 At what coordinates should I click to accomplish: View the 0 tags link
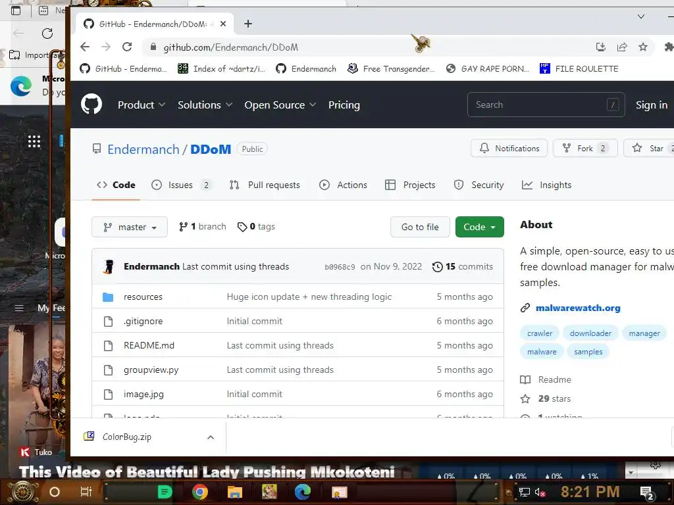click(256, 226)
